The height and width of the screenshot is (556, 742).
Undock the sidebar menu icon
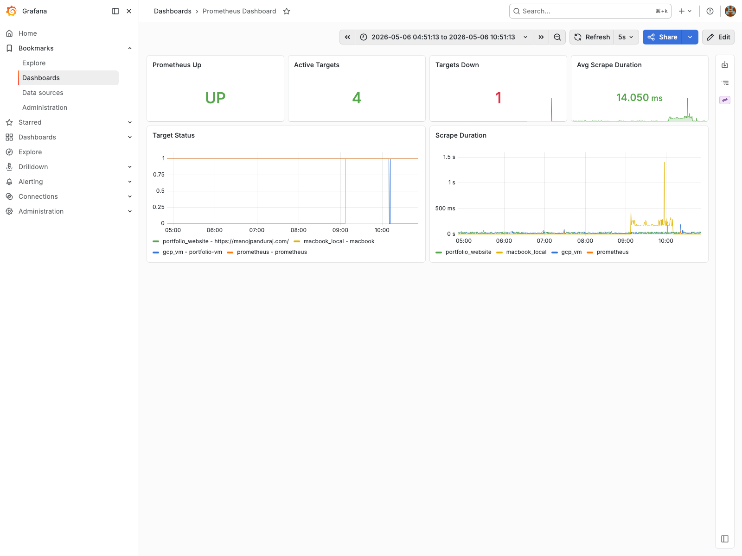(115, 11)
